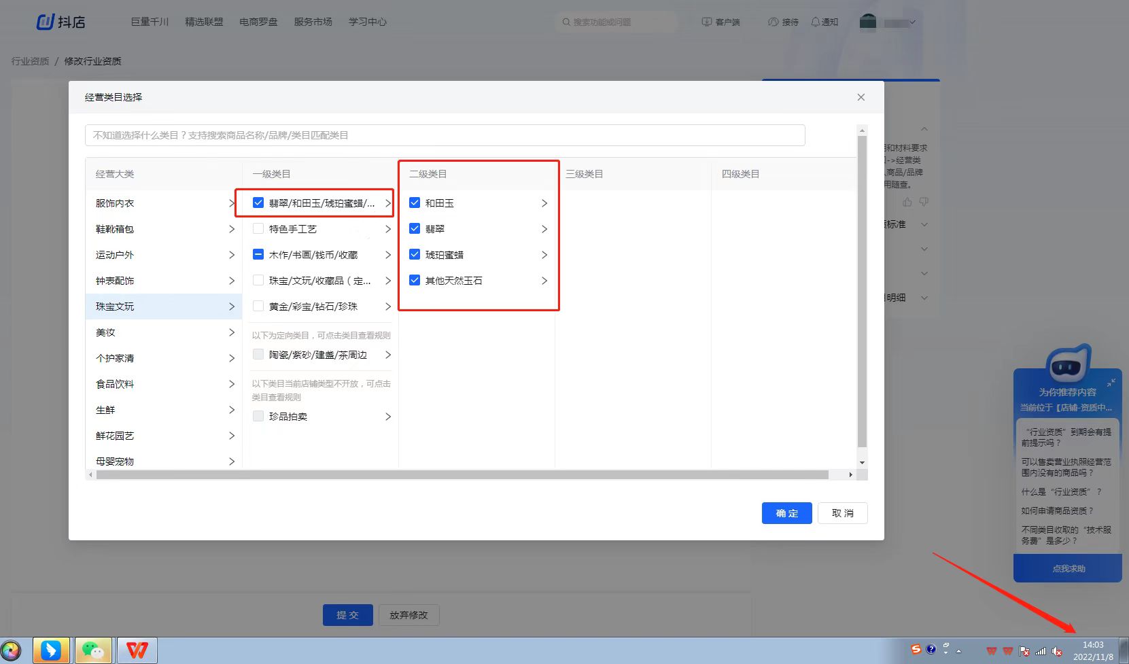Screen dimensions: 1129x664
Task: Click the Action Center flag tray icon
Action: click(1024, 651)
